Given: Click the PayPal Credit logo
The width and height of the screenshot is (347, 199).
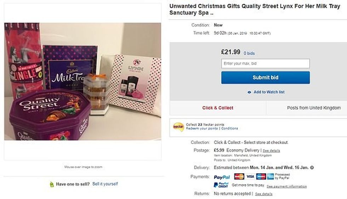Looking at the screenshot, I should (221, 185).
